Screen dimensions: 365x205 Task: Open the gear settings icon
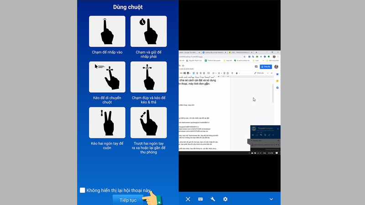coord(225,199)
